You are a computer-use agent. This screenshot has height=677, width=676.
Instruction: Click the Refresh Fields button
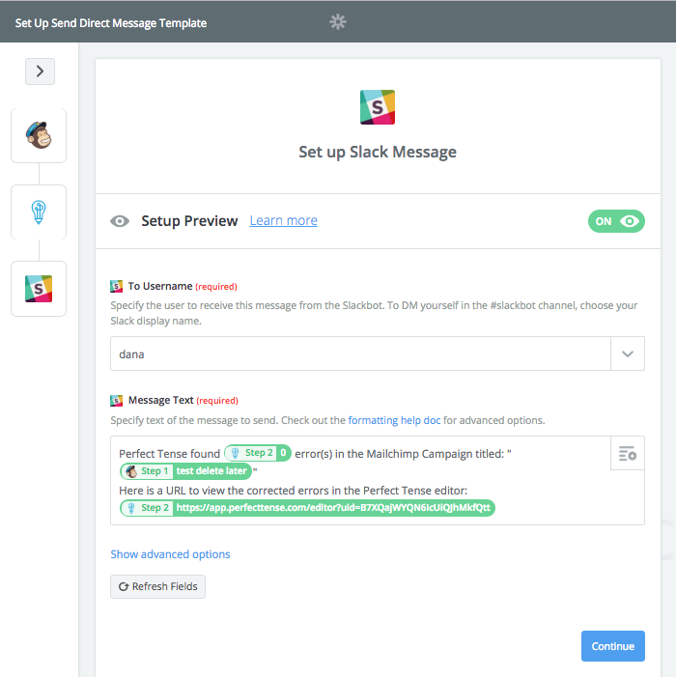click(x=157, y=586)
